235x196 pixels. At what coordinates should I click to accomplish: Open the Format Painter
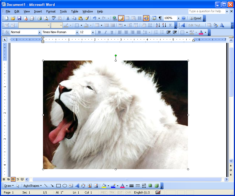click(x=87, y=18)
